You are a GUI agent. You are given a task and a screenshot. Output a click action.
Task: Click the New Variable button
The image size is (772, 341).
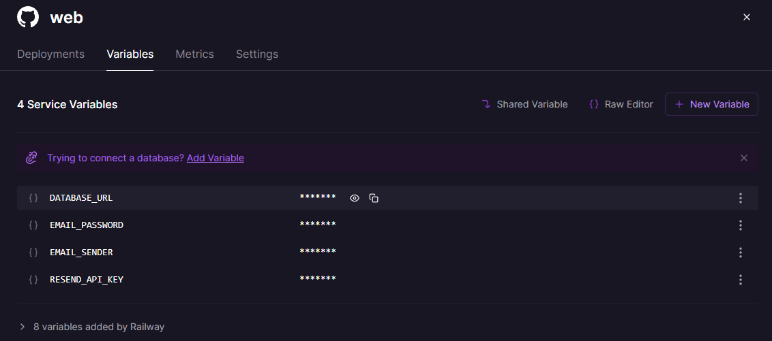(x=711, y=104)
